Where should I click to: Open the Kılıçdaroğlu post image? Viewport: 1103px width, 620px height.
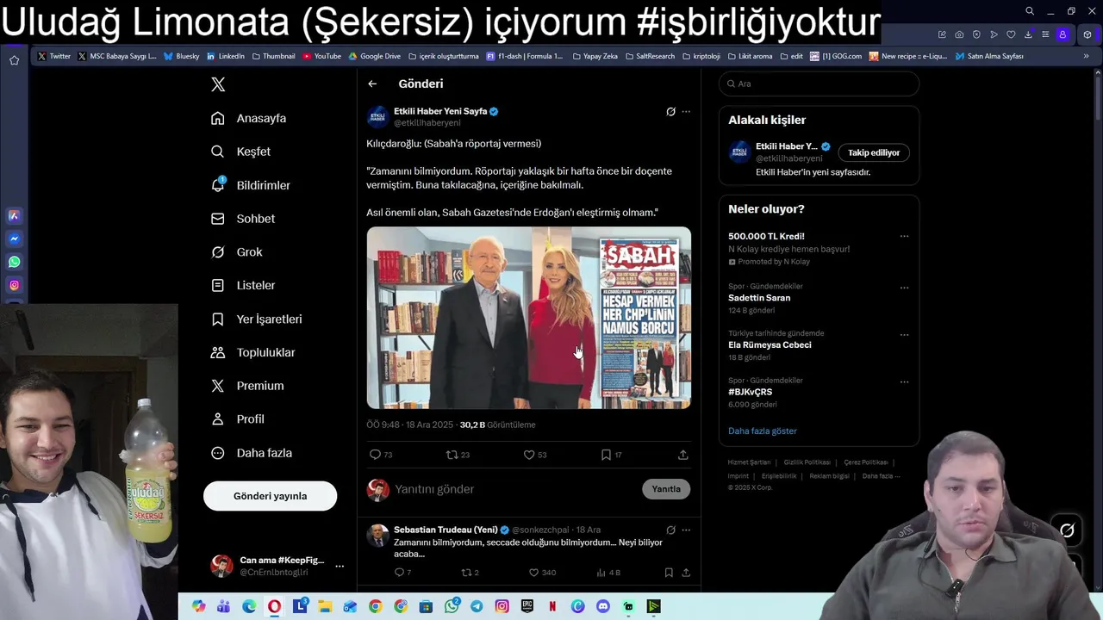529,318
